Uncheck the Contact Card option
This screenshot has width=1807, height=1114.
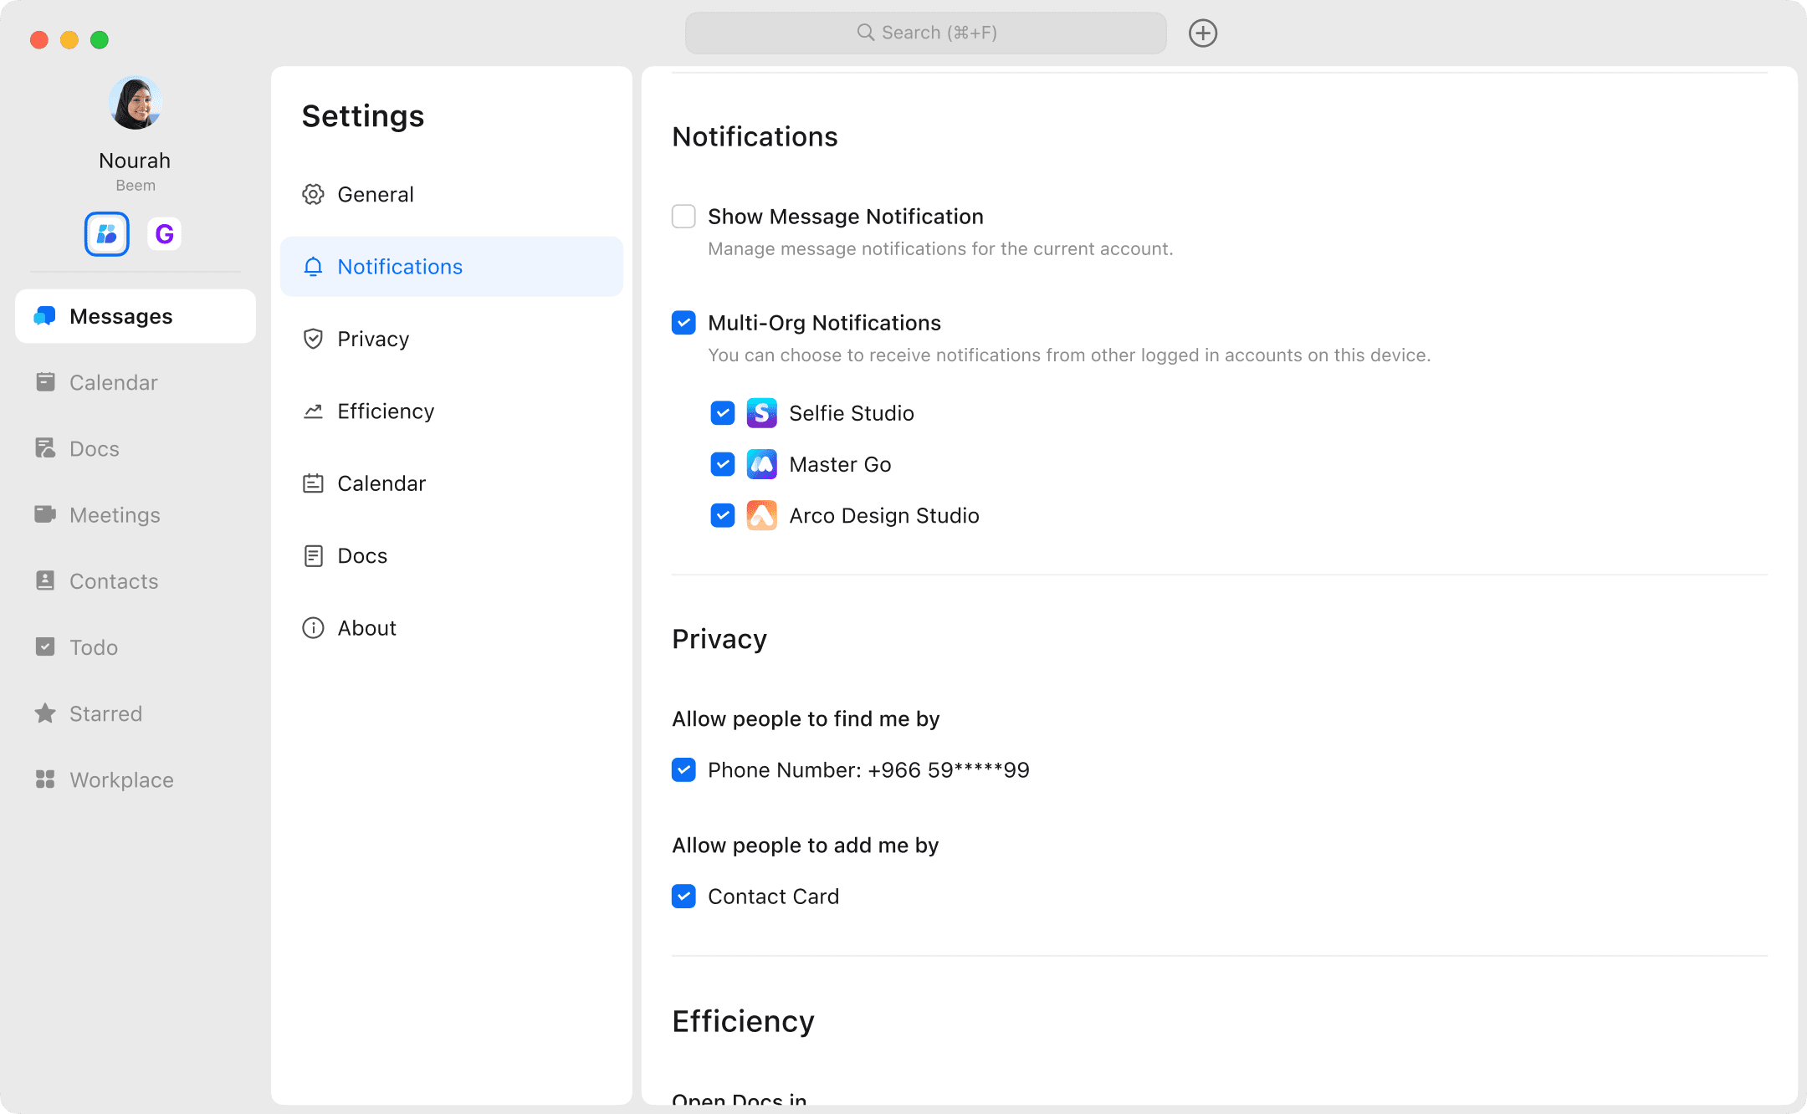click(x=683, y=897)
